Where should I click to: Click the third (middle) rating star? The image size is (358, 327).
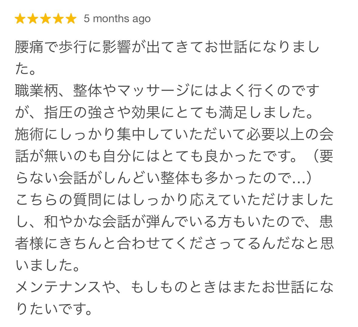[46, 19]
